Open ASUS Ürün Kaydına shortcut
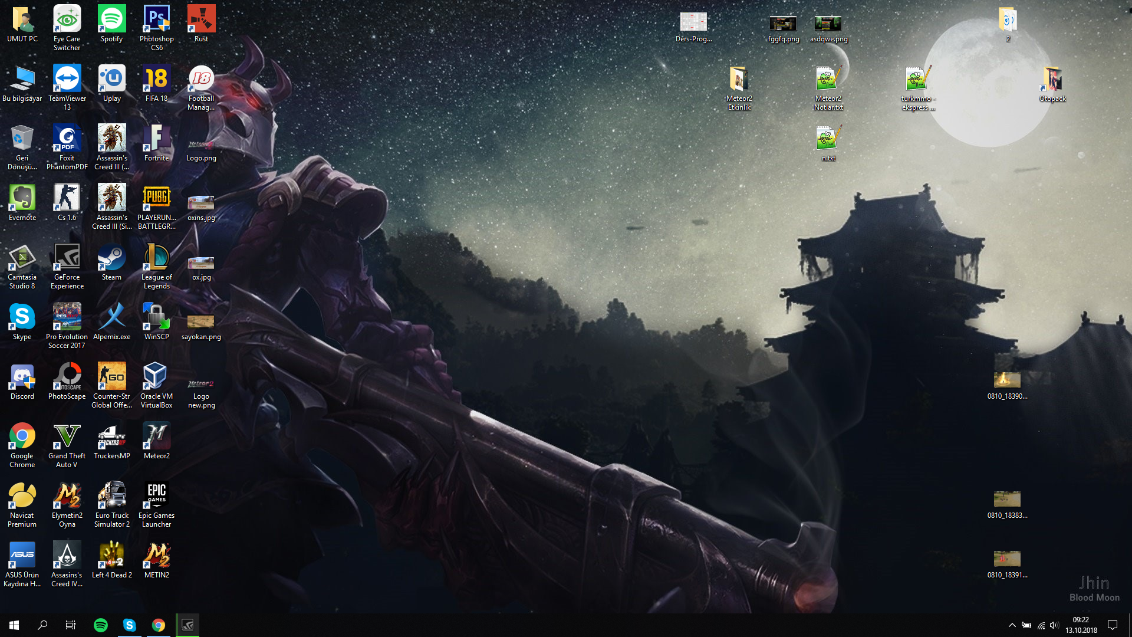 click(x=22, y=564)
